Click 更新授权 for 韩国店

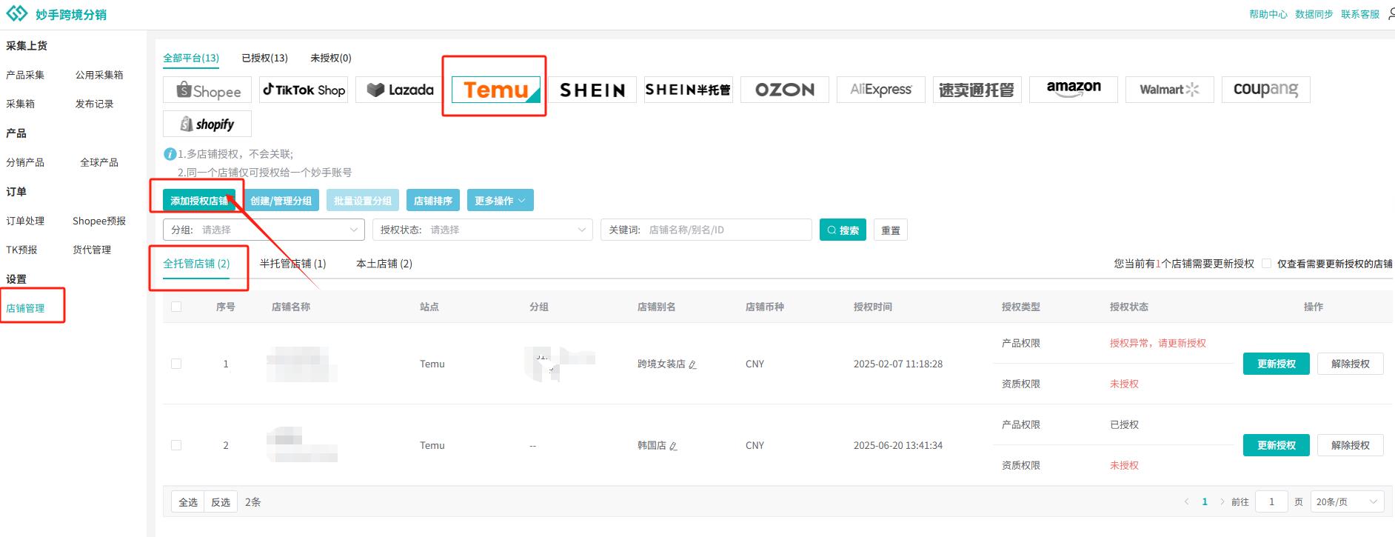(x=1277, y=445)
